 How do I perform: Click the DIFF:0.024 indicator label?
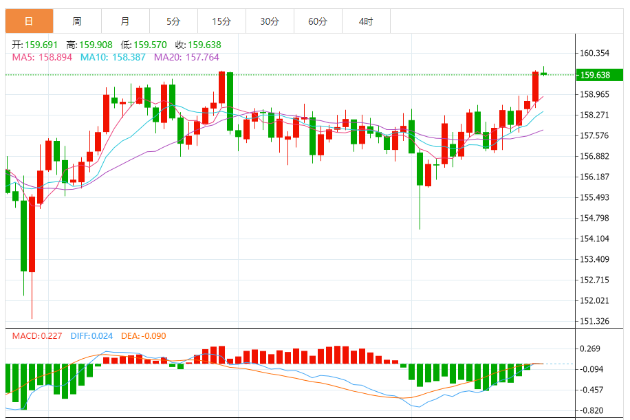point(91,336)
